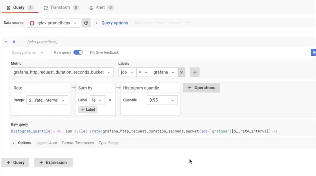Expand Query options

(x=114, y=23)
